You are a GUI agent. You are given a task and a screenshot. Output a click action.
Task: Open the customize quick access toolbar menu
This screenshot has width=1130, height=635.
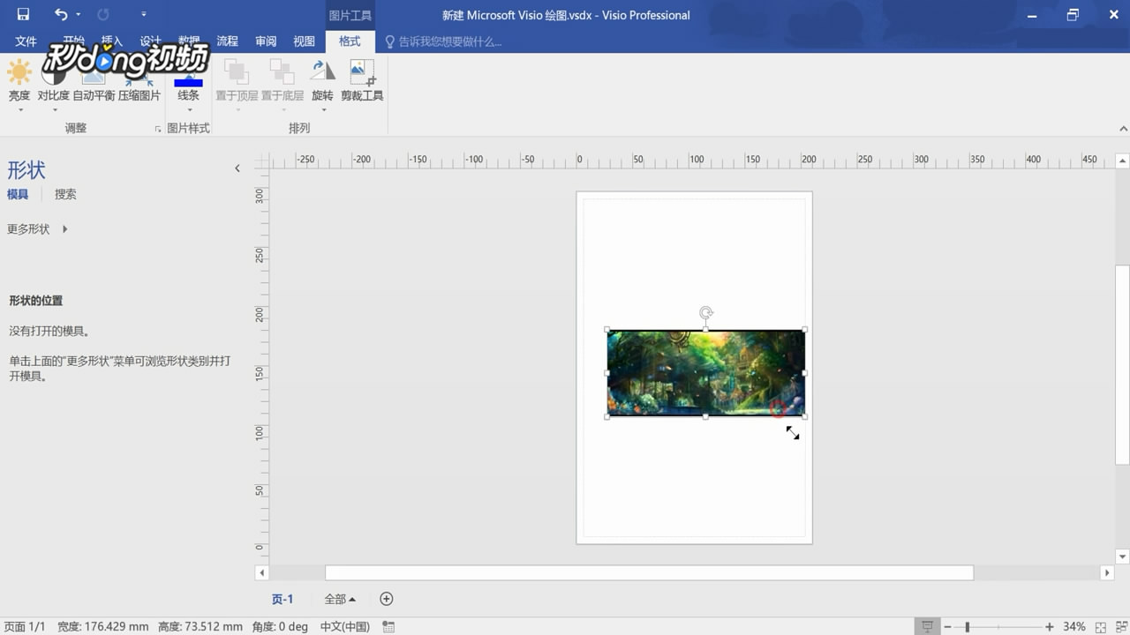144,14
